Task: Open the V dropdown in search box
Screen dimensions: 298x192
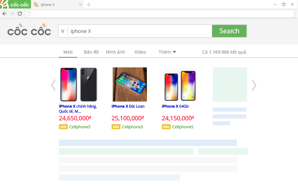Action: [x=63, y=31]
